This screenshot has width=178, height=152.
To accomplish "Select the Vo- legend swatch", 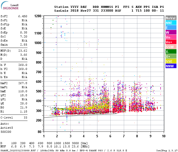I will pyautogui.click(x=171, y=37).
